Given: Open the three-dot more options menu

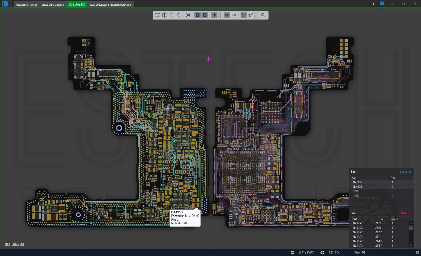Looking at the screenshot, I should [x=373, y=3].
